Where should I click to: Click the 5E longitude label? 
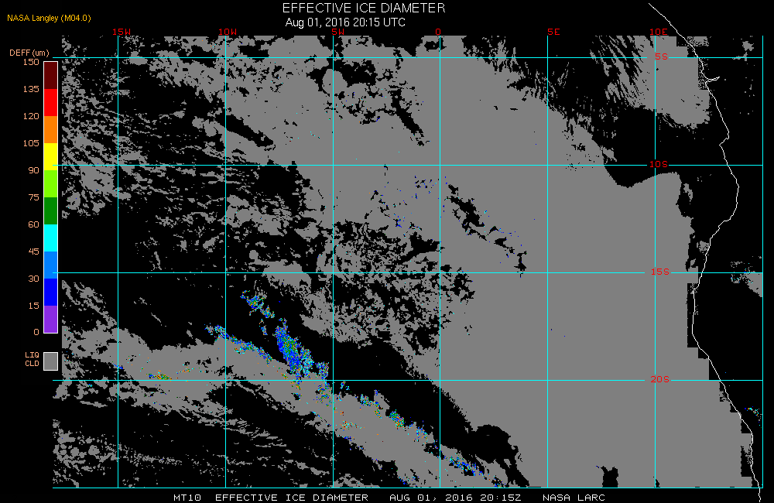point(554,32)
